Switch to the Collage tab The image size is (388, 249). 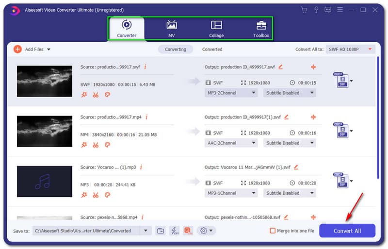coord(216,29)
